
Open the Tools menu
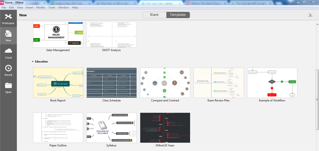click(52, 7)
